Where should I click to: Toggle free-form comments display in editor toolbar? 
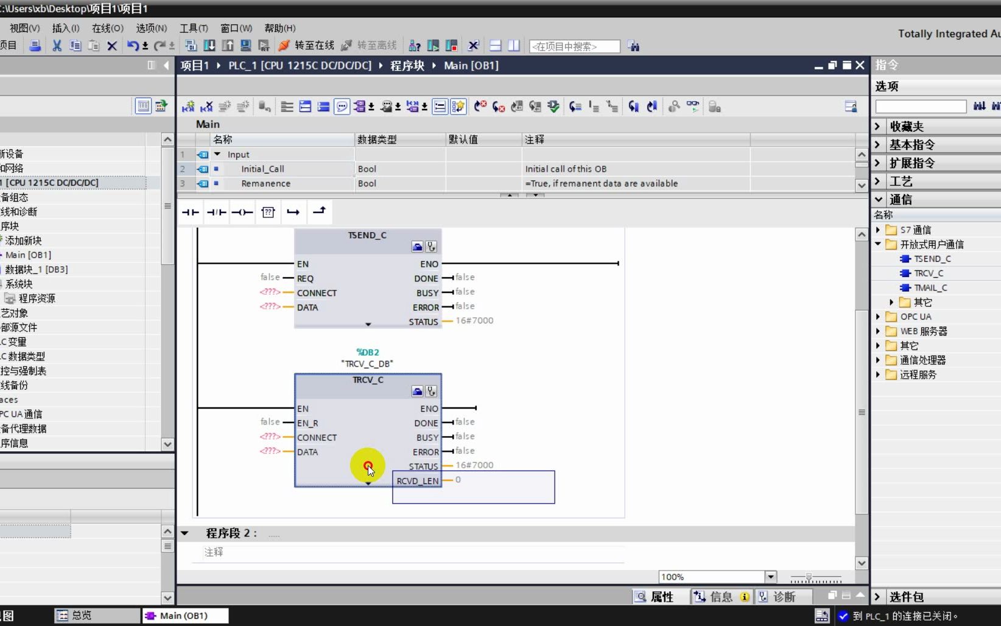click(342, 107)
